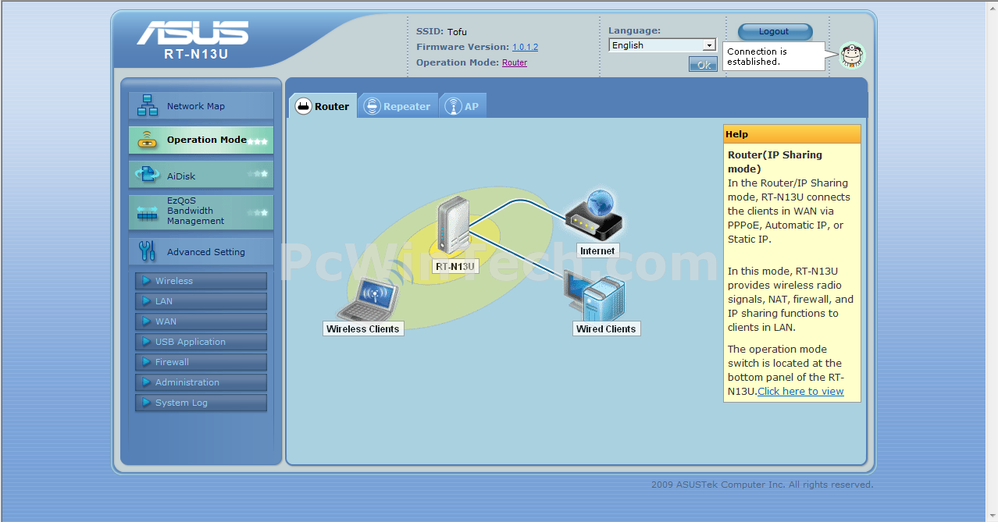Click the AP tab antenna icon

[x=453, y=106]
